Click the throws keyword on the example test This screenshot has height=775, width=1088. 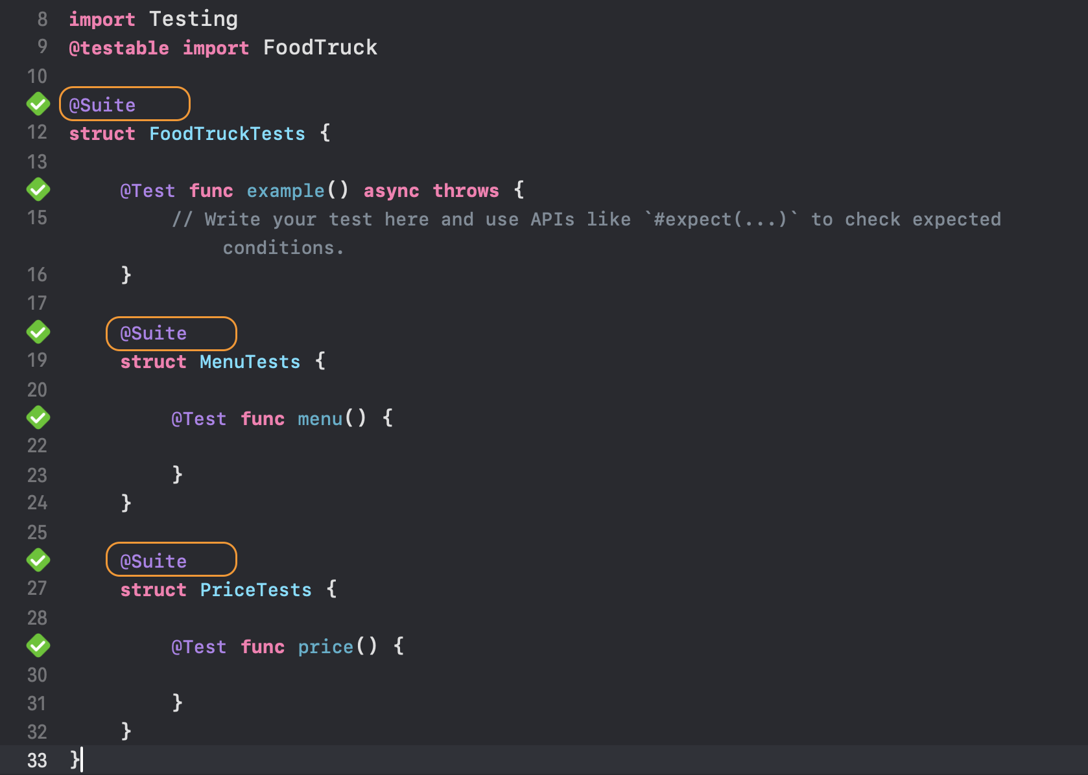(466, 191)
